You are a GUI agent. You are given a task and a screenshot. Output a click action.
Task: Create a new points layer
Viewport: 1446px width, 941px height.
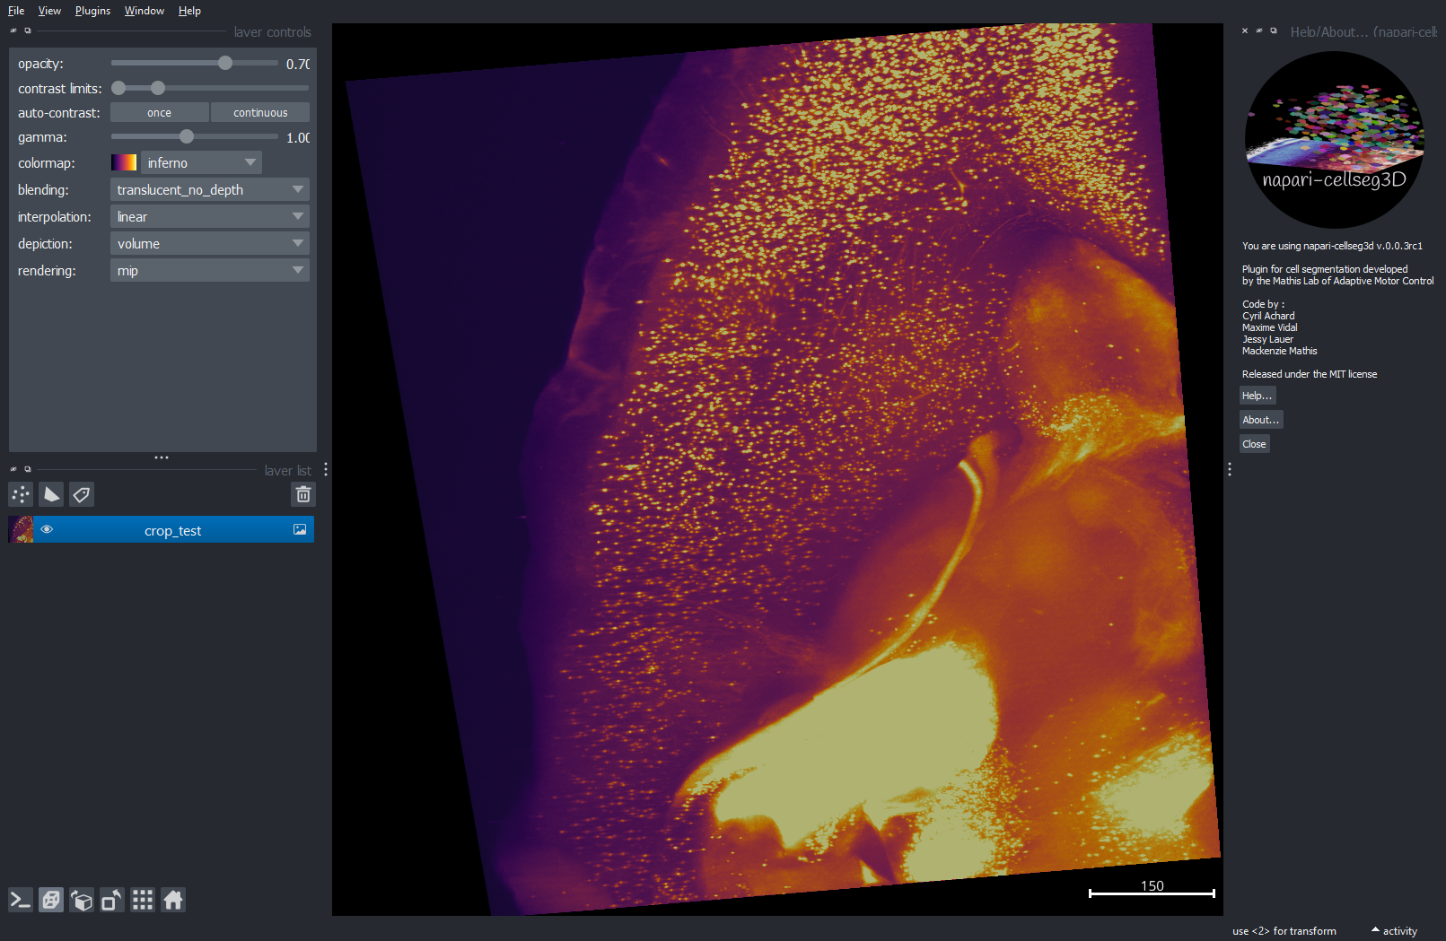point(21,494)
